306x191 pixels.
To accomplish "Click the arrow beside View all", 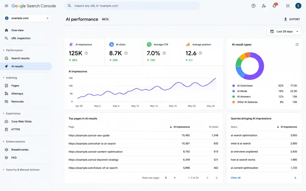I will point(295,178).
